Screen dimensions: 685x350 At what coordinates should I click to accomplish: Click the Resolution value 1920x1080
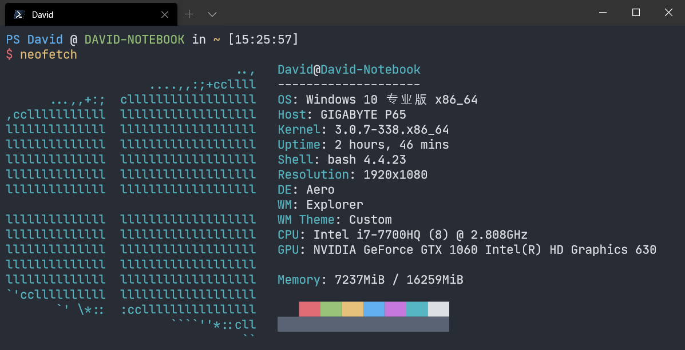coord(395,174)
